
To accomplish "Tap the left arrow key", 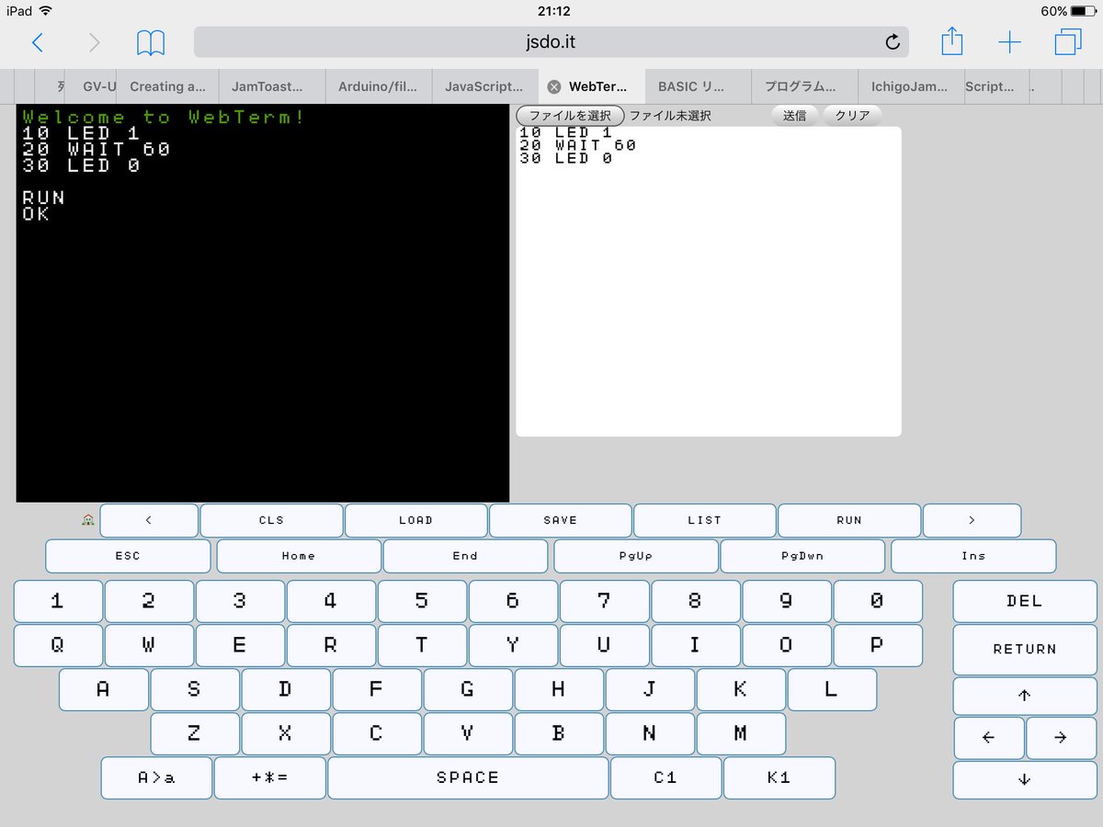I will (x=989, y=737).
